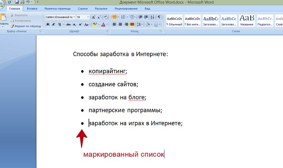Click the Grow Font icon
The image size is (283, 168).
click(x=93, y=17)
